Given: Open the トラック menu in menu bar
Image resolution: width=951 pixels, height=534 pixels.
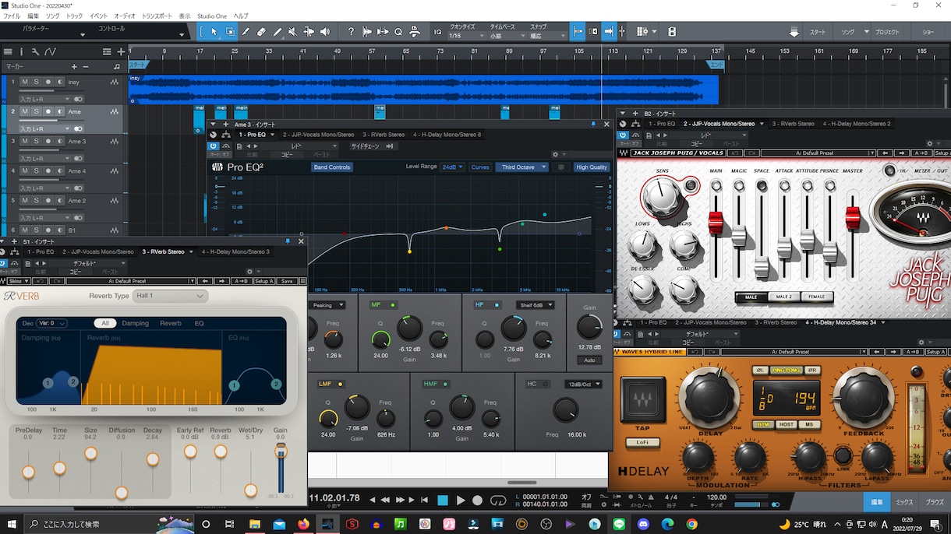Looking at the screenshot, I should tap(74, 16).
